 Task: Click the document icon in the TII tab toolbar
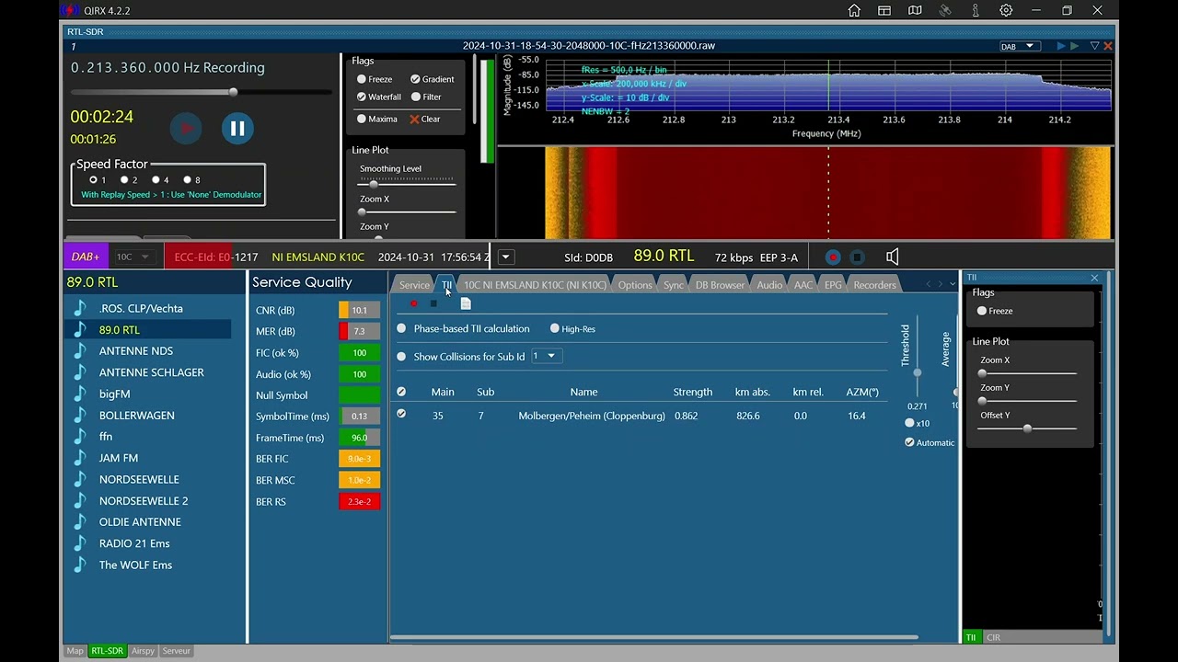pos(466,303)
